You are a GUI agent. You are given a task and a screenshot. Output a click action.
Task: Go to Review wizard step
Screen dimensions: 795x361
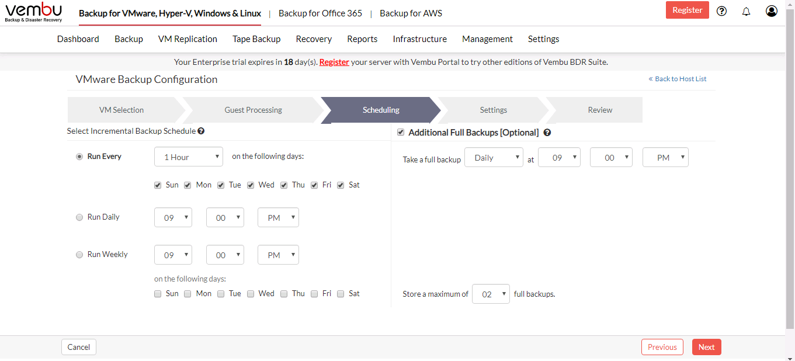tap(600, 110)
